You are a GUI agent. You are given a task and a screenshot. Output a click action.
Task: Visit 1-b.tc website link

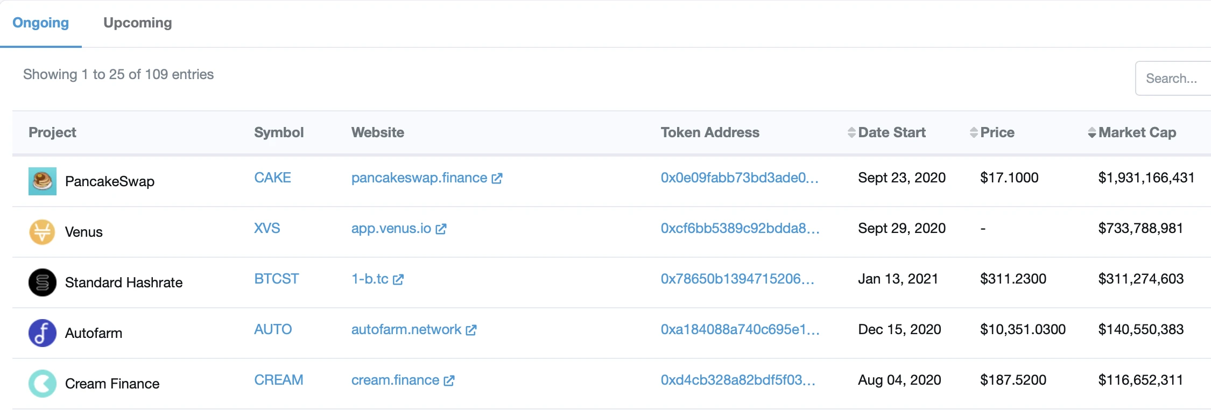(x=370, y=279)
